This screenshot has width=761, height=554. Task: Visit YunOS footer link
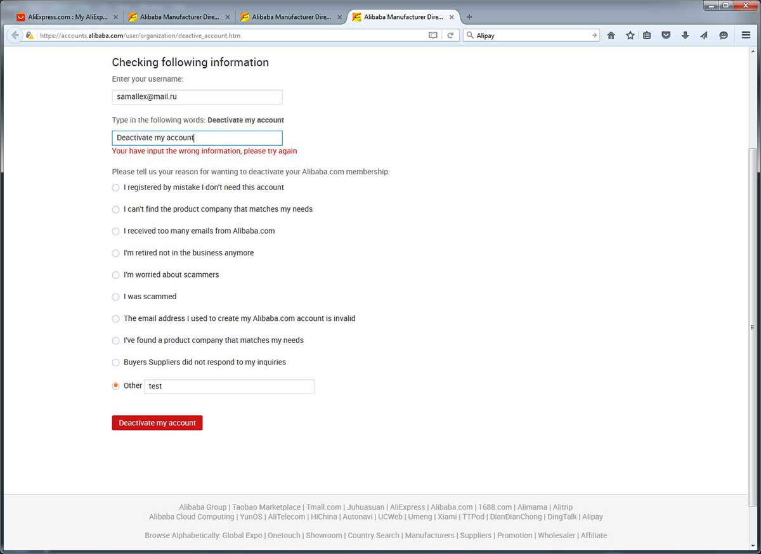click(251, 517)
